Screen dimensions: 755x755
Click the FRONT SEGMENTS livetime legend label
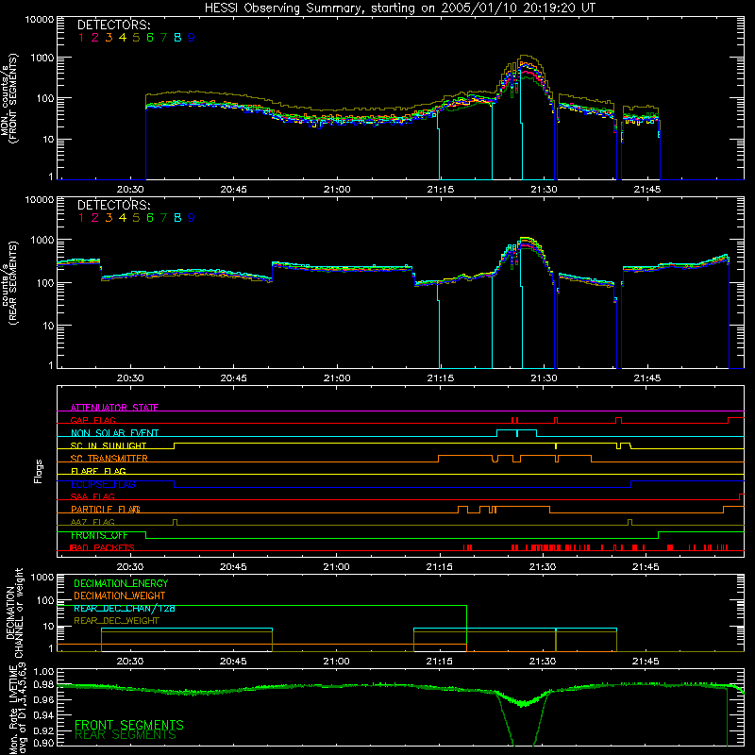[129, 725]
